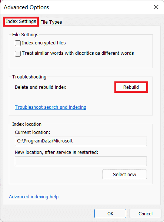The image size is (164, 222).
Task: Confirm with the OK button
Action: pos(110,213)
